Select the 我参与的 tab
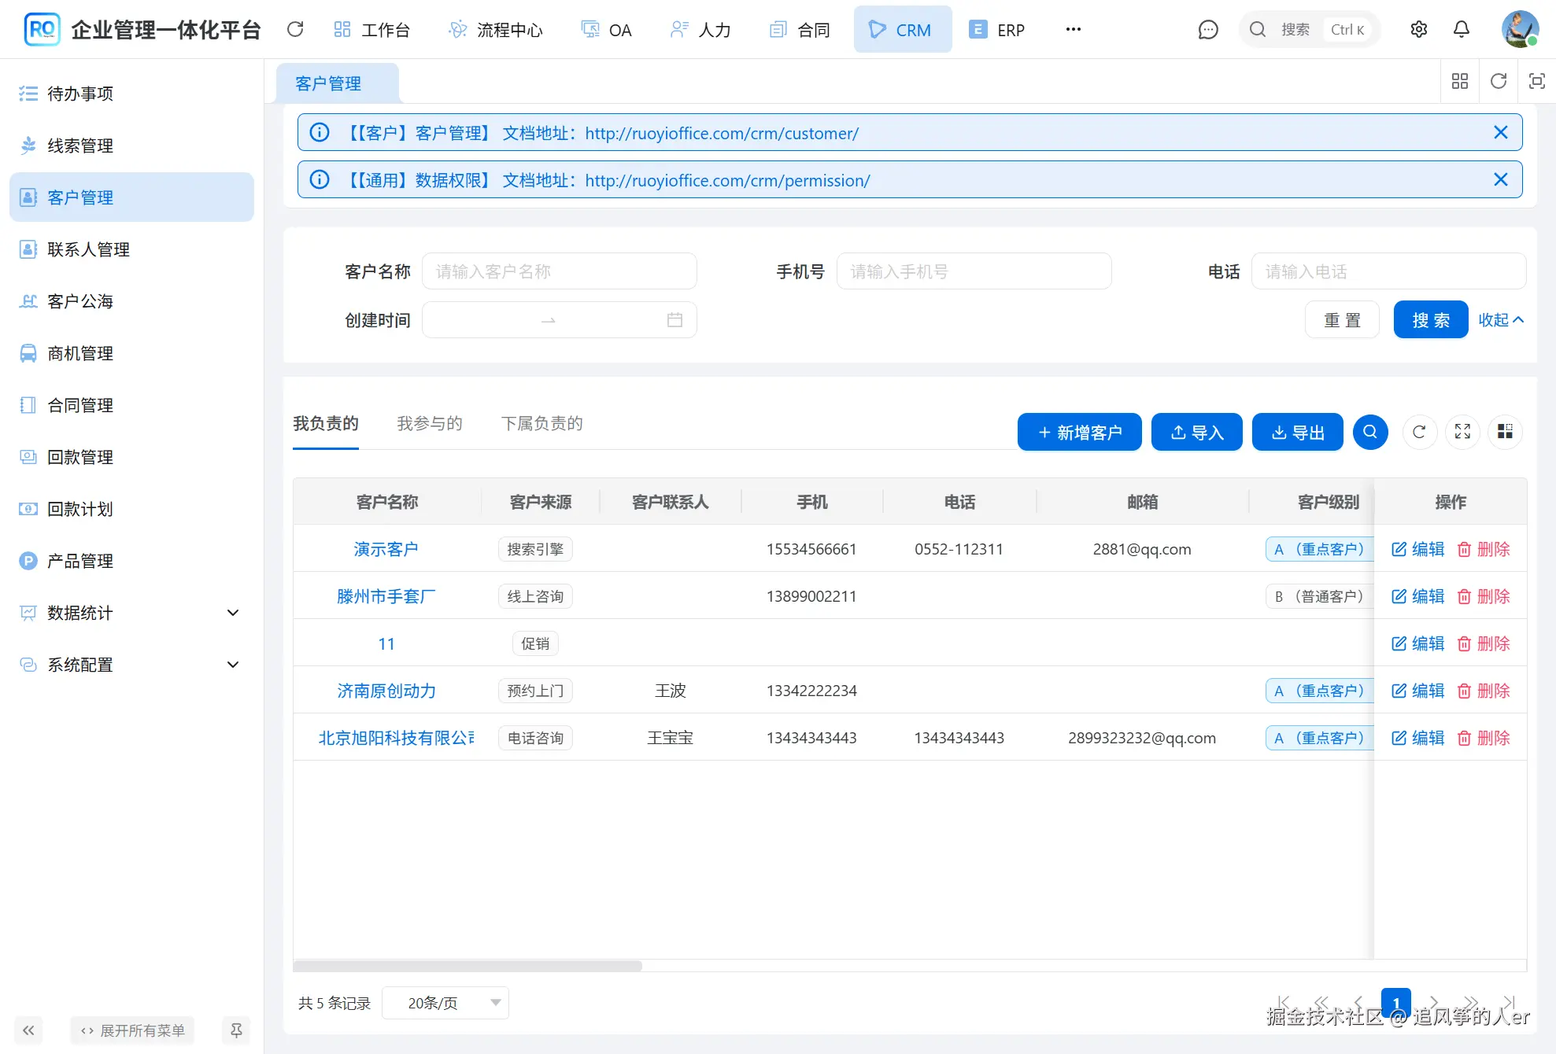 pyautogui.click(x=430, y=424)
